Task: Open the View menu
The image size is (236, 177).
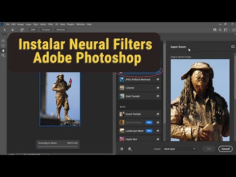Action: [x=62, y=24]
